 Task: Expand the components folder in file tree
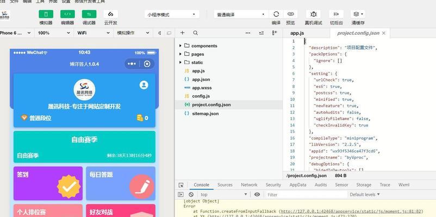(x=204, y=46)
